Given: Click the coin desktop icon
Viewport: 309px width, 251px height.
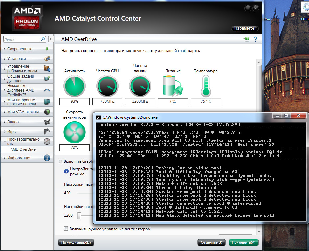Looking at the screenshot, I should 305,11.
